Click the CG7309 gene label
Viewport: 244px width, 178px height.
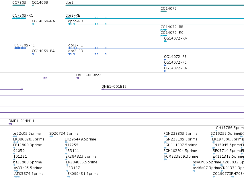pos(19,3)
